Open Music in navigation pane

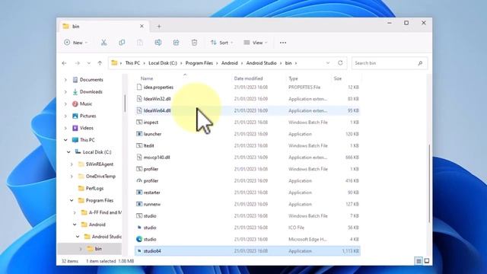(86, 104)
